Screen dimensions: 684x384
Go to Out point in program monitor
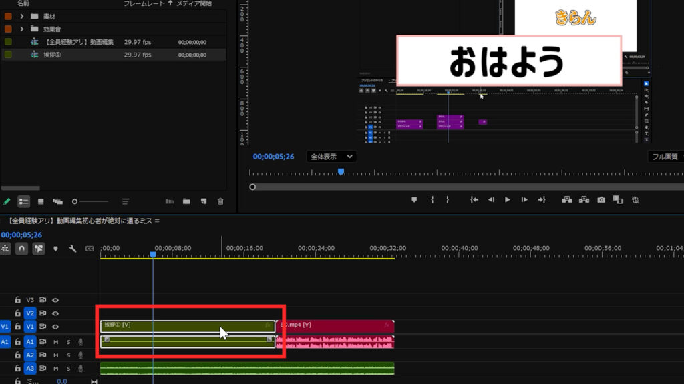(x=541, y=200)
